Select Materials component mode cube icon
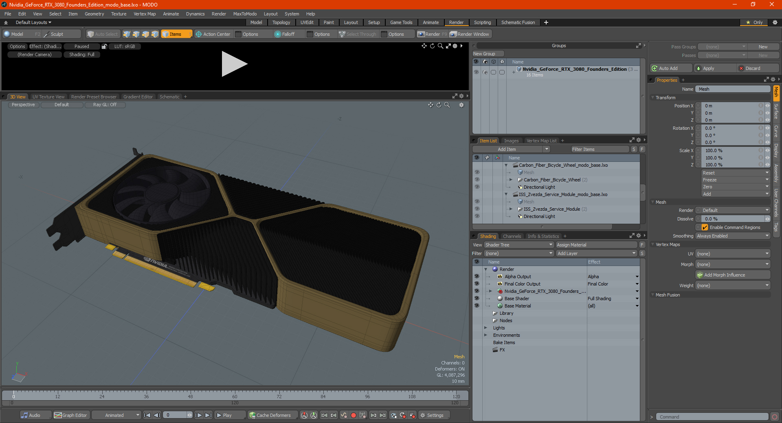Screen dimensions: 782x423 (x=155, y=34)
